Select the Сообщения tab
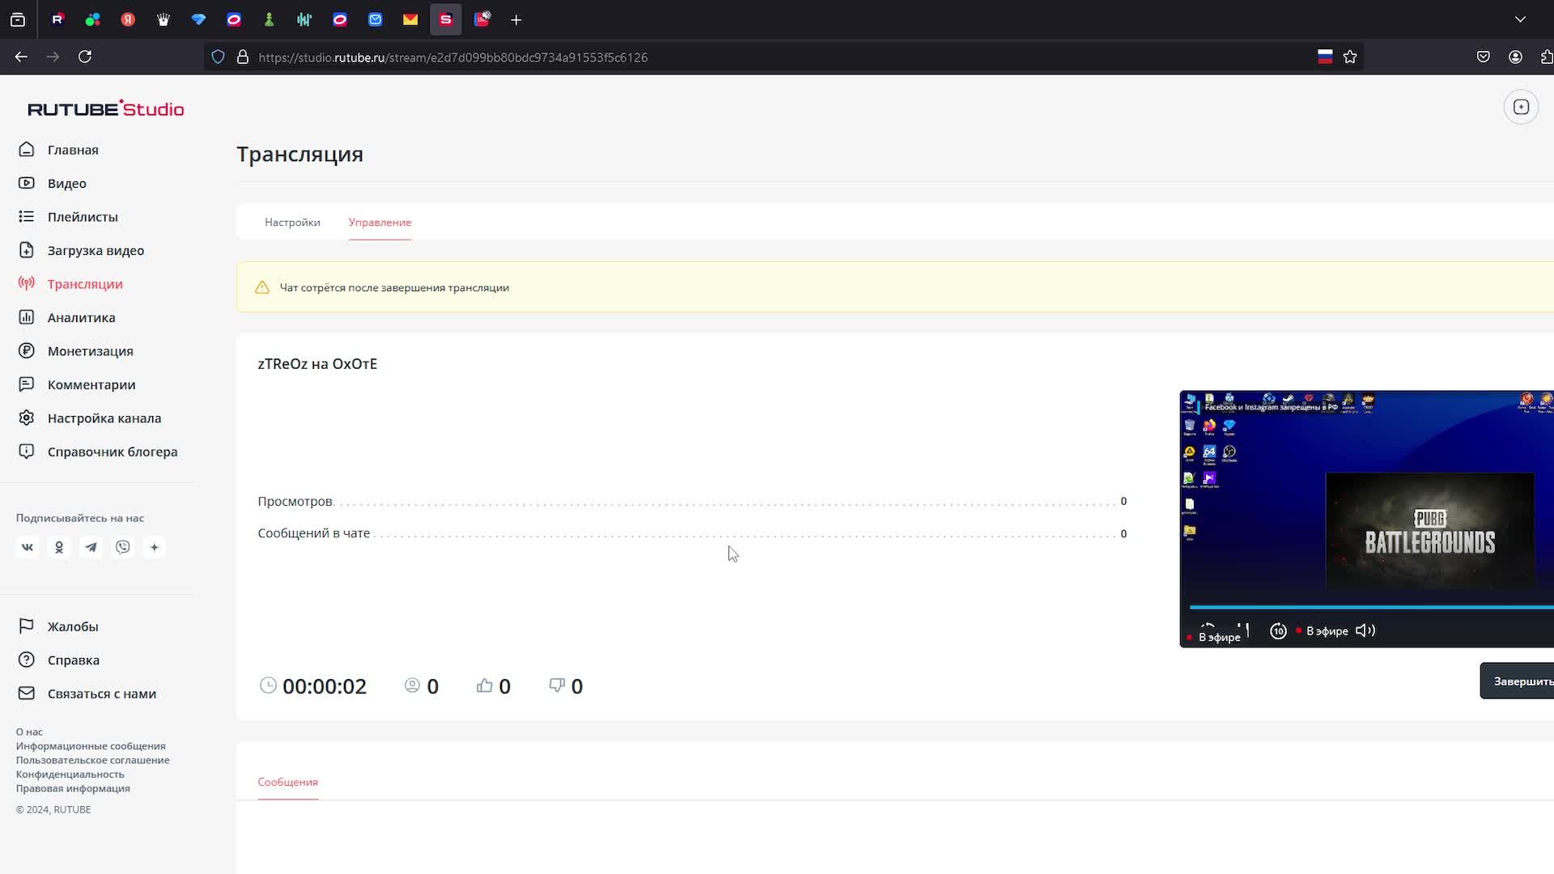 pyautogui.click(x=287, y=782)
